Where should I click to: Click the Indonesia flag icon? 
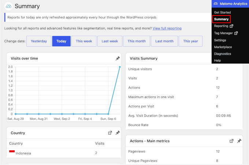12,151
